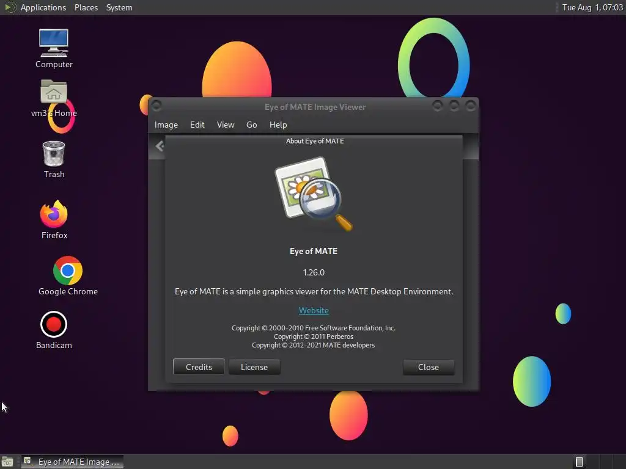Open the Computer desktop icon

click(54, 48)
